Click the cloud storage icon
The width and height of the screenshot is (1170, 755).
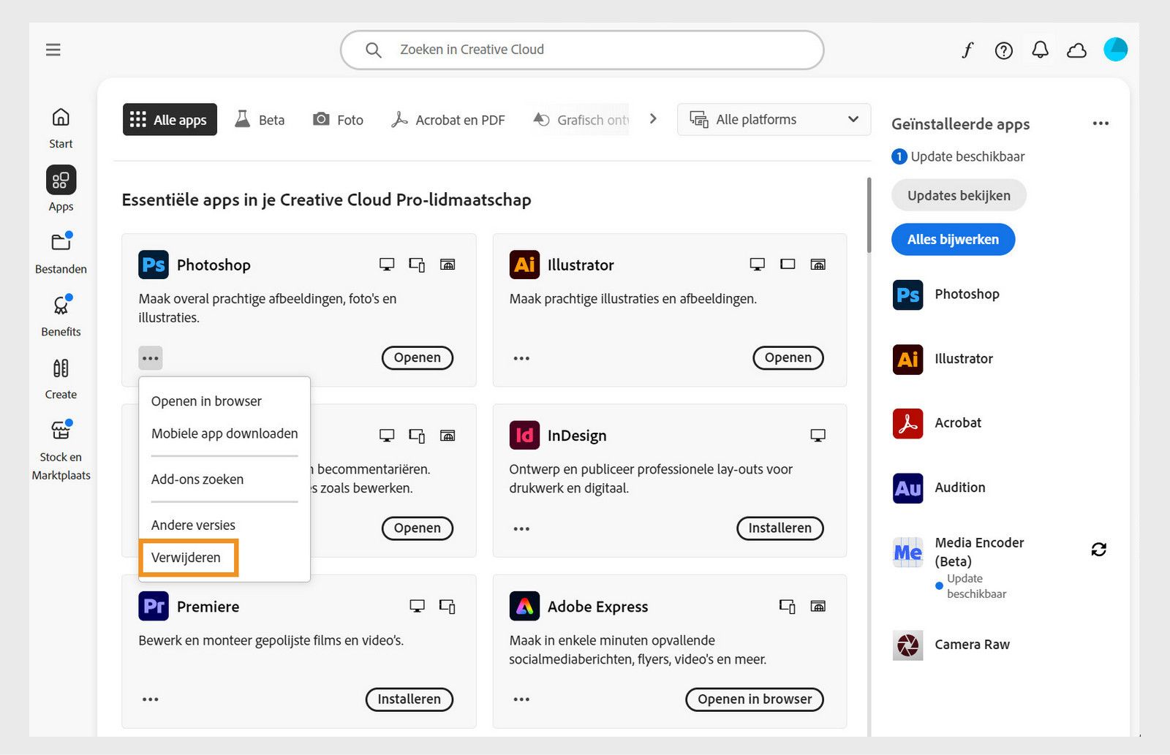point(1076,50)
